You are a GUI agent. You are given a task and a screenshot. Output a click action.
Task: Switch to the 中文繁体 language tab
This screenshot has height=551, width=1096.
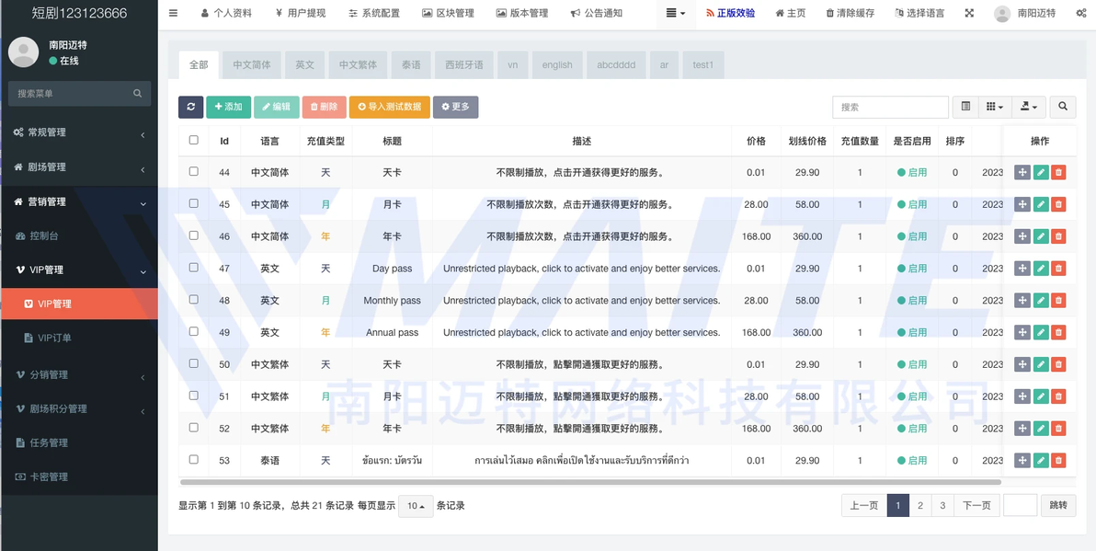358,64
